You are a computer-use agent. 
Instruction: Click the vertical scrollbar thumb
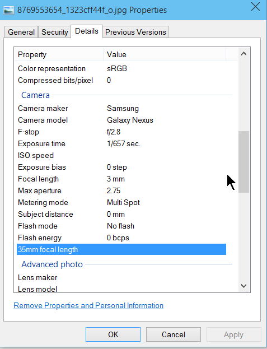[243, 162]
